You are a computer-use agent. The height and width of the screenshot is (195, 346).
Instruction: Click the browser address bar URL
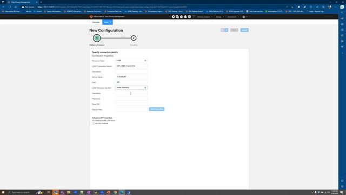click(112, 7)
